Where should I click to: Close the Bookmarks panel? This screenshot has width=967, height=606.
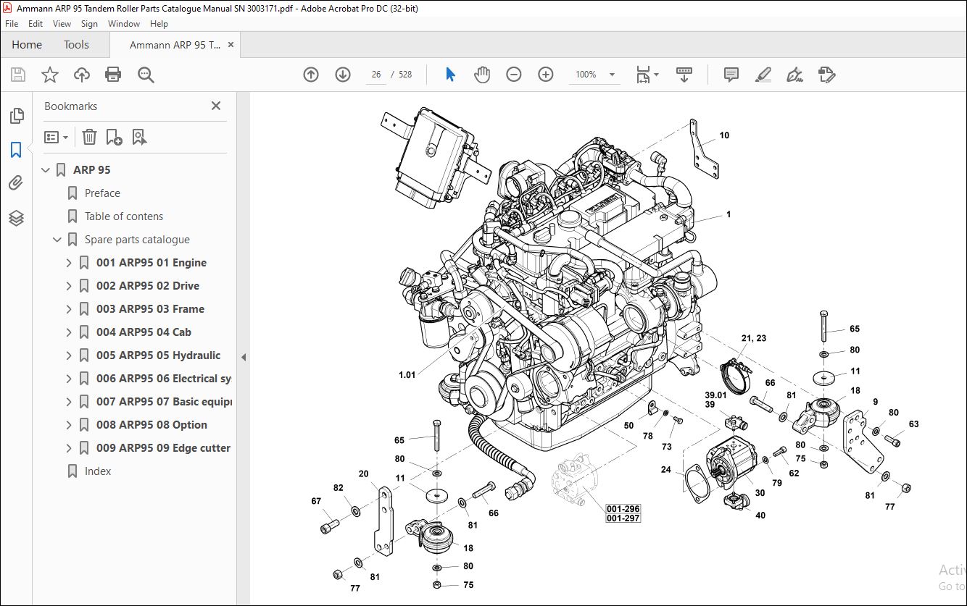tap(216, 106)
